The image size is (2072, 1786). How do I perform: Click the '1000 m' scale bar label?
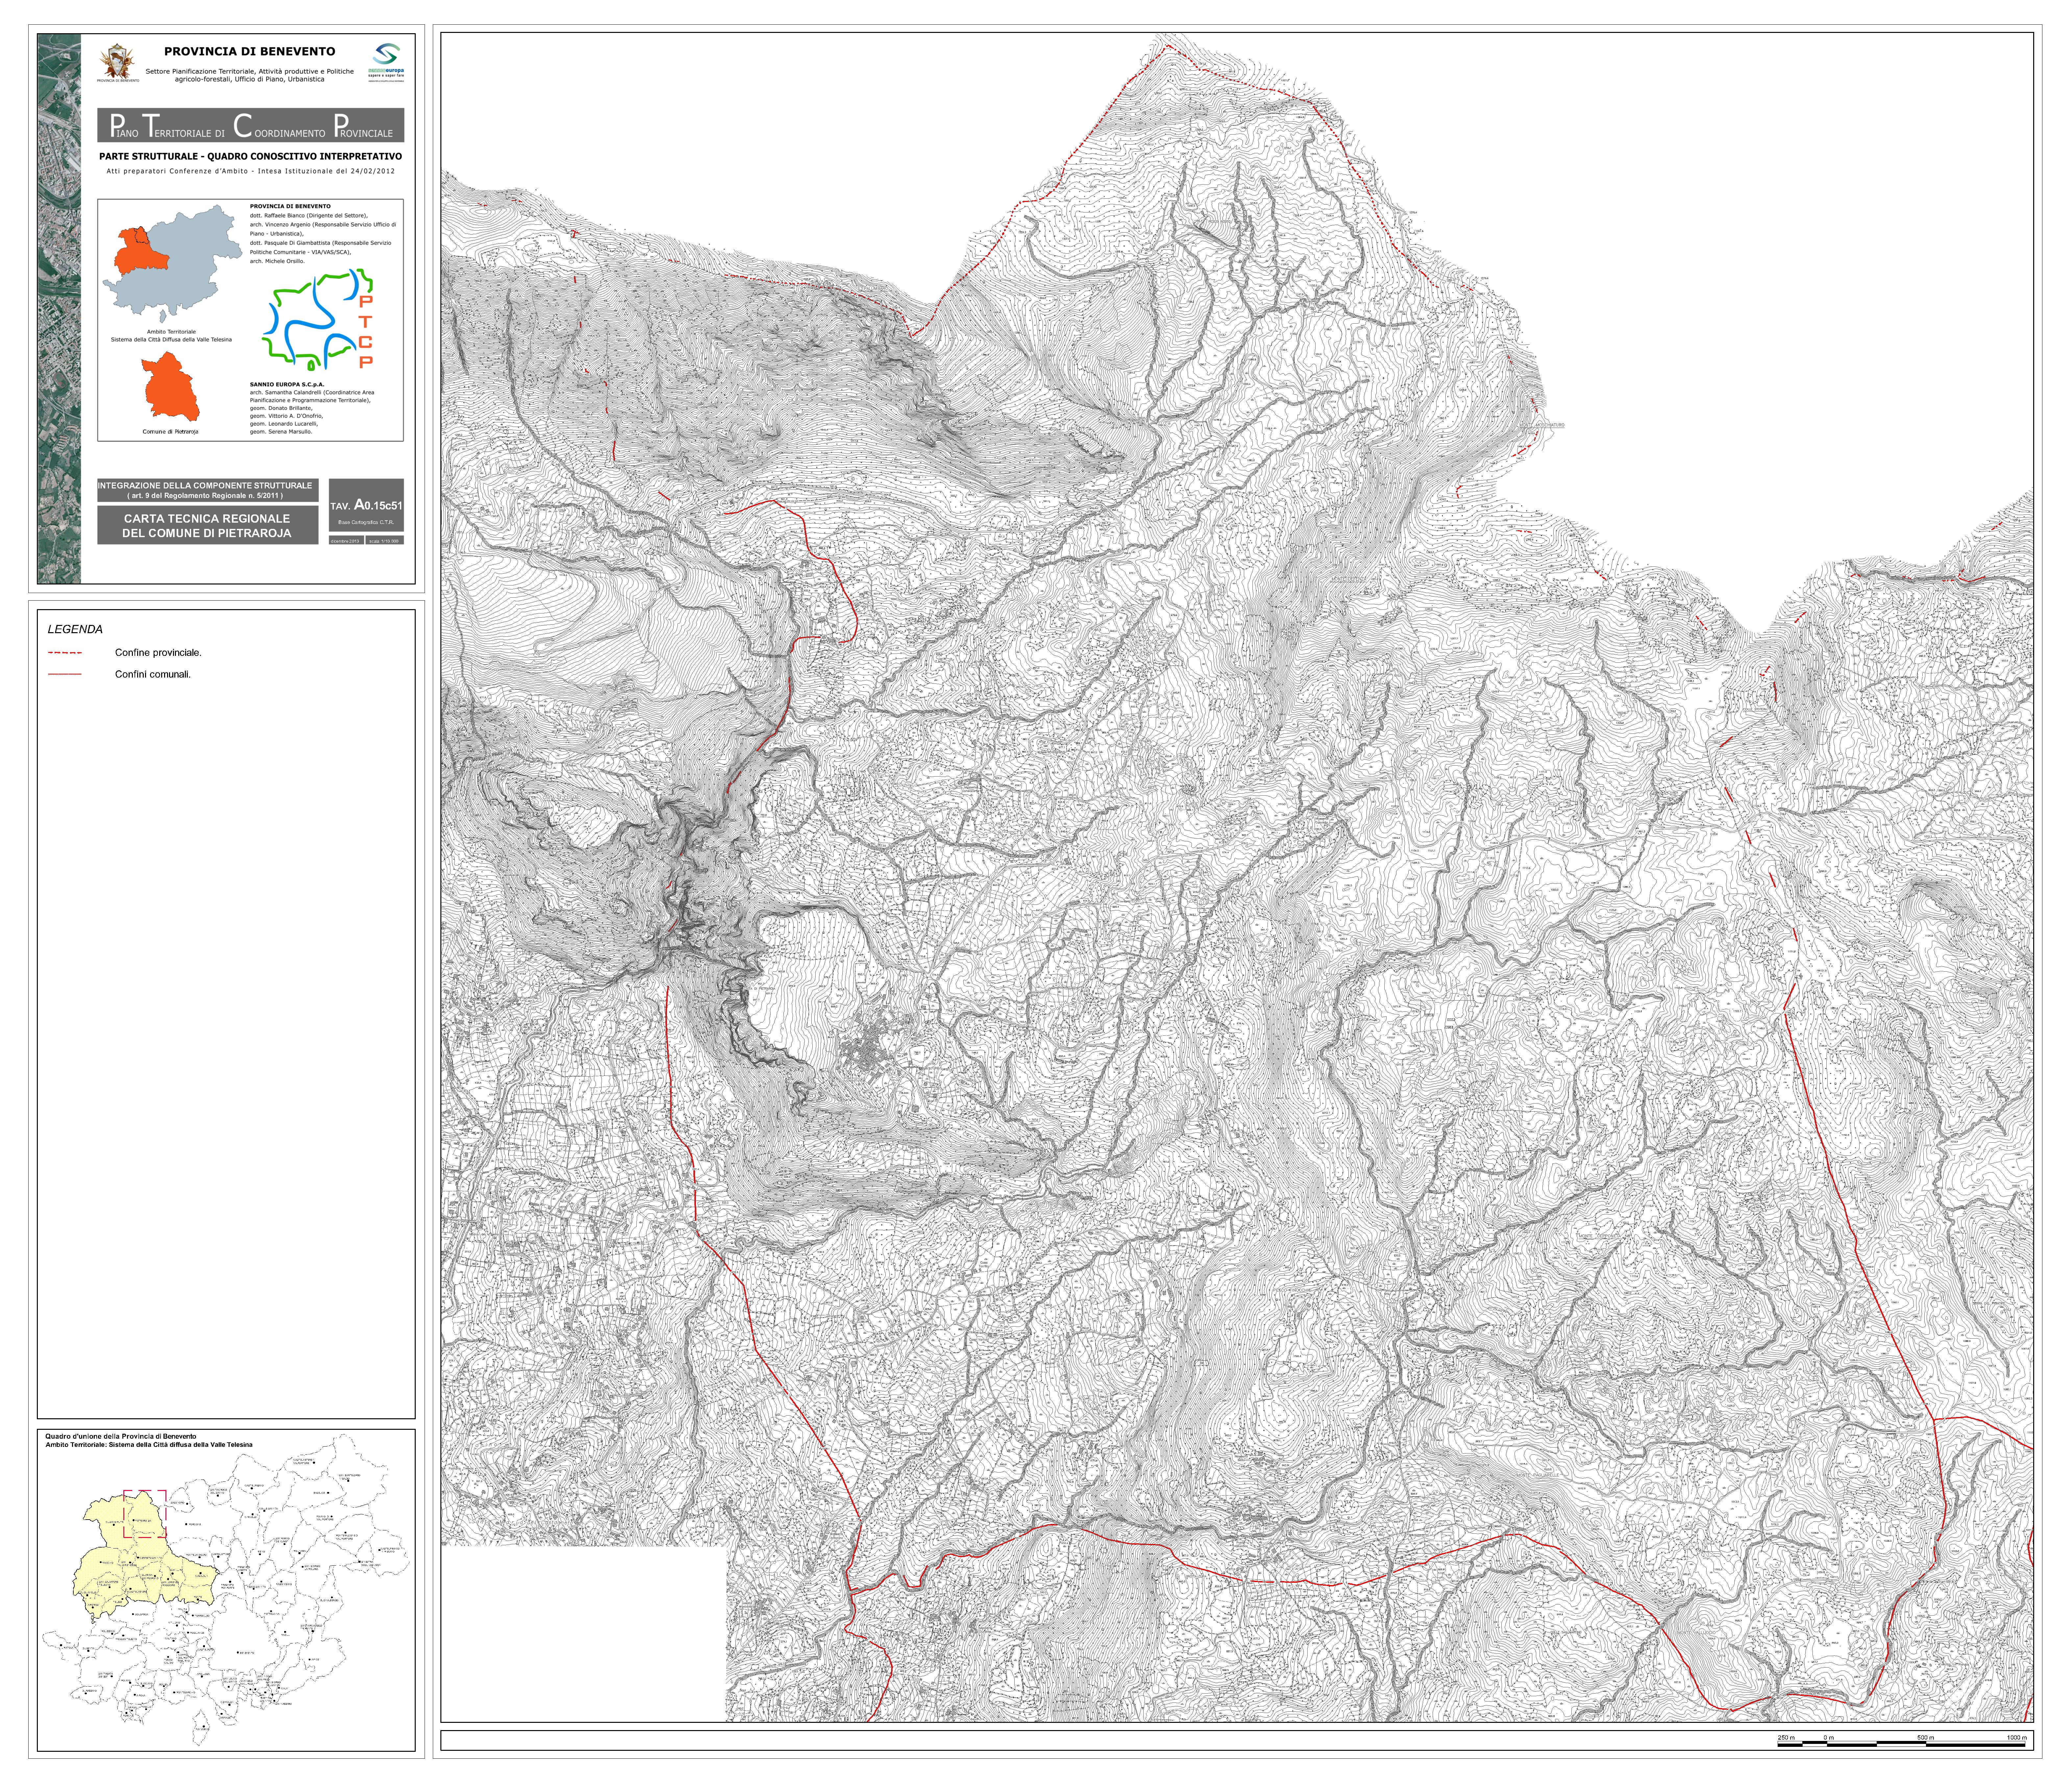[2017, 1738]
